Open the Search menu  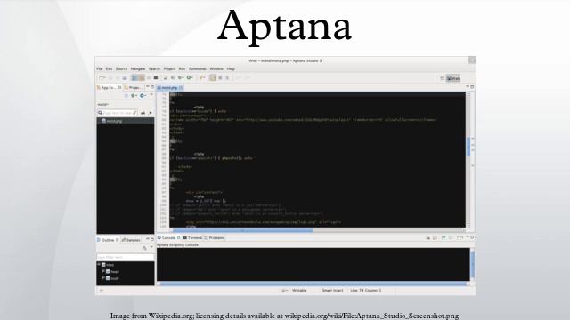coord(154,69)
